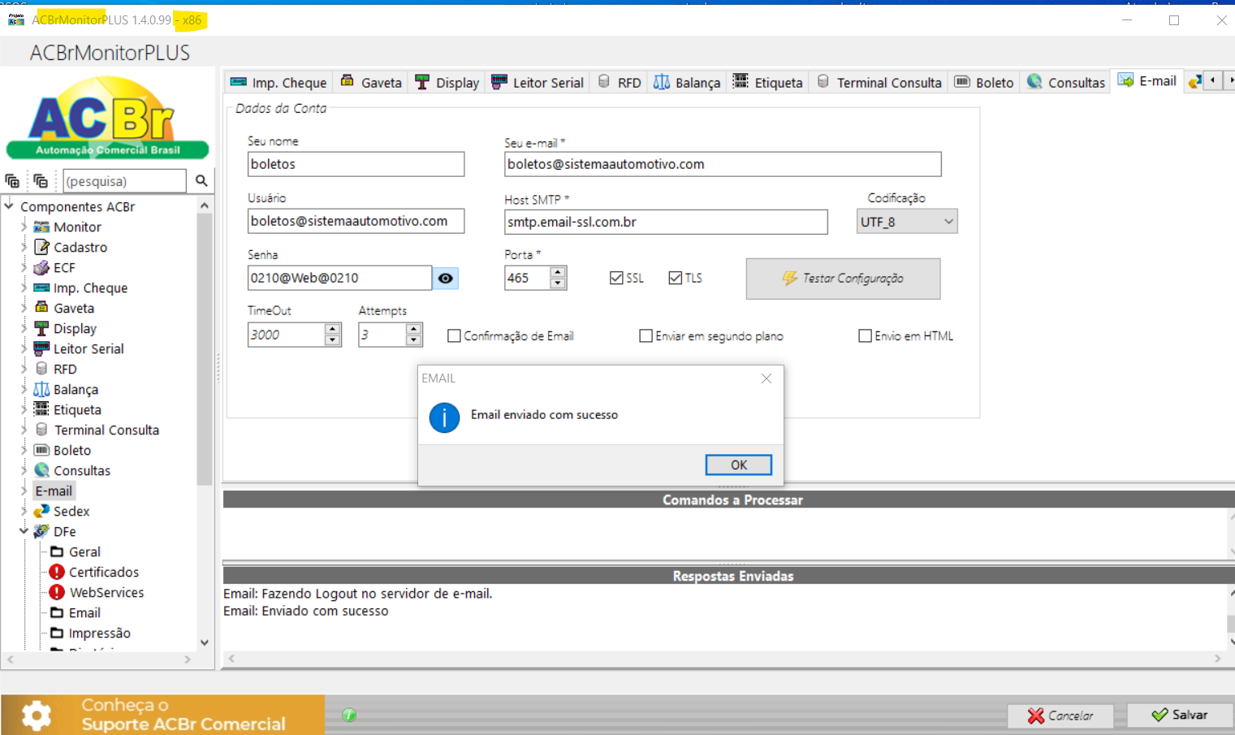Close the EMAIL dialog with X
Image resolution: width=1235 pixels, height=735 pixels.
[x=766, y=378]
